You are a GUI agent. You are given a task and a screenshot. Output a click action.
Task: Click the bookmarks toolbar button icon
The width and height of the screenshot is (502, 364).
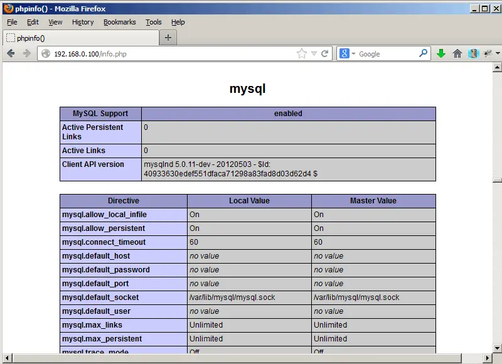tap(473, 53)
